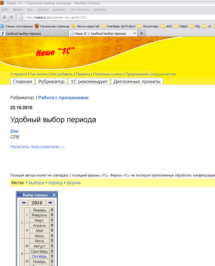Click the calendar icon next to Август

point(52,246)
